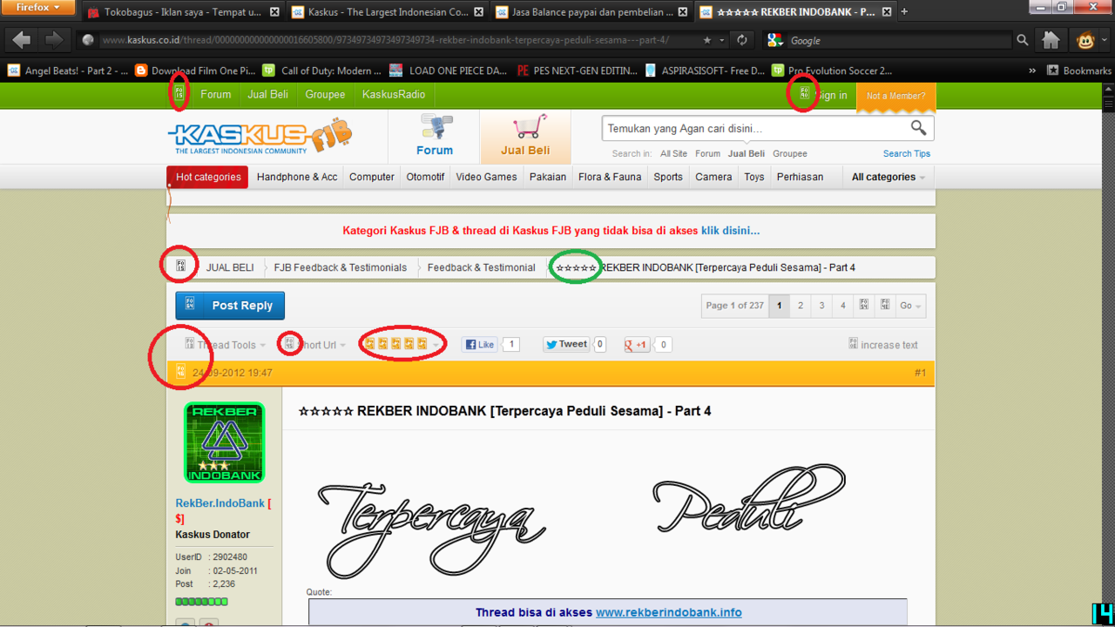Screen dimensions: 1115x627
Task: Close the Jasa Balance paypal tab
Action: 681,12
